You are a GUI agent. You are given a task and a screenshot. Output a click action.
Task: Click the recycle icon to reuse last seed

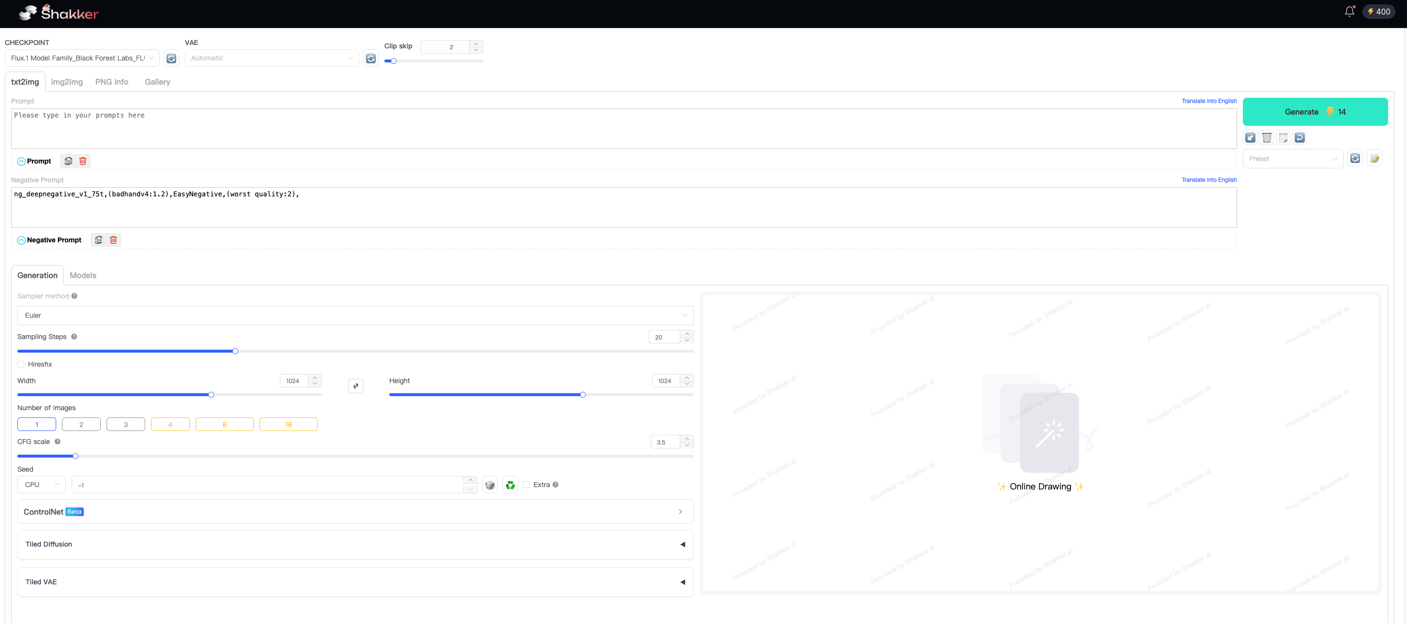coord(510,485)
